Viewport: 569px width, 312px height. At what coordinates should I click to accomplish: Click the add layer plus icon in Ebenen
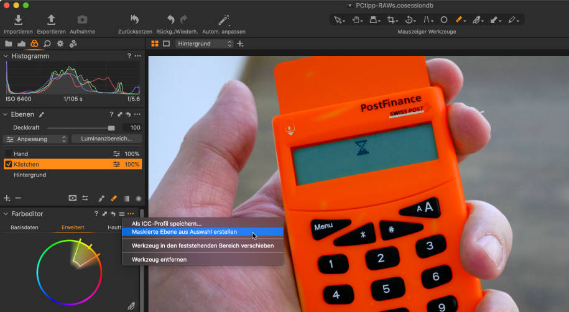(7, 198)
